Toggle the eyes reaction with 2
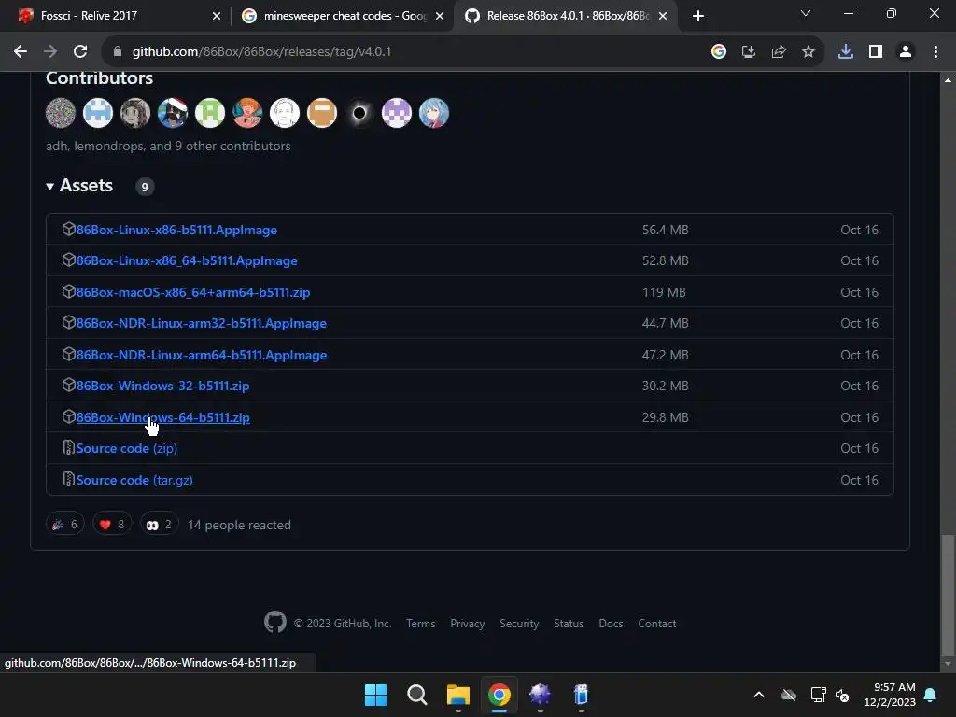The image size is (956, 717). 159,525
